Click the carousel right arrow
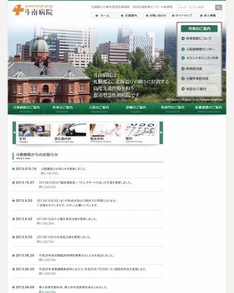 coord(161,132)
